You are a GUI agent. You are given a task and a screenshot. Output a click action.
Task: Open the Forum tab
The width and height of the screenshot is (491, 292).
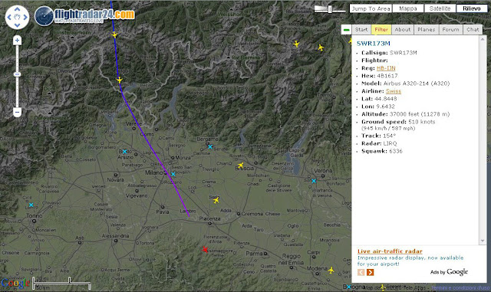click(x=450, y=29)
